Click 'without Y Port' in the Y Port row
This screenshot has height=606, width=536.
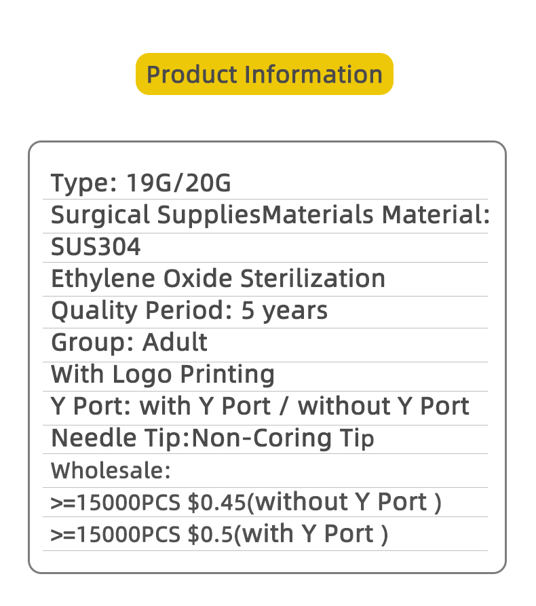click(x=383, y=406)
